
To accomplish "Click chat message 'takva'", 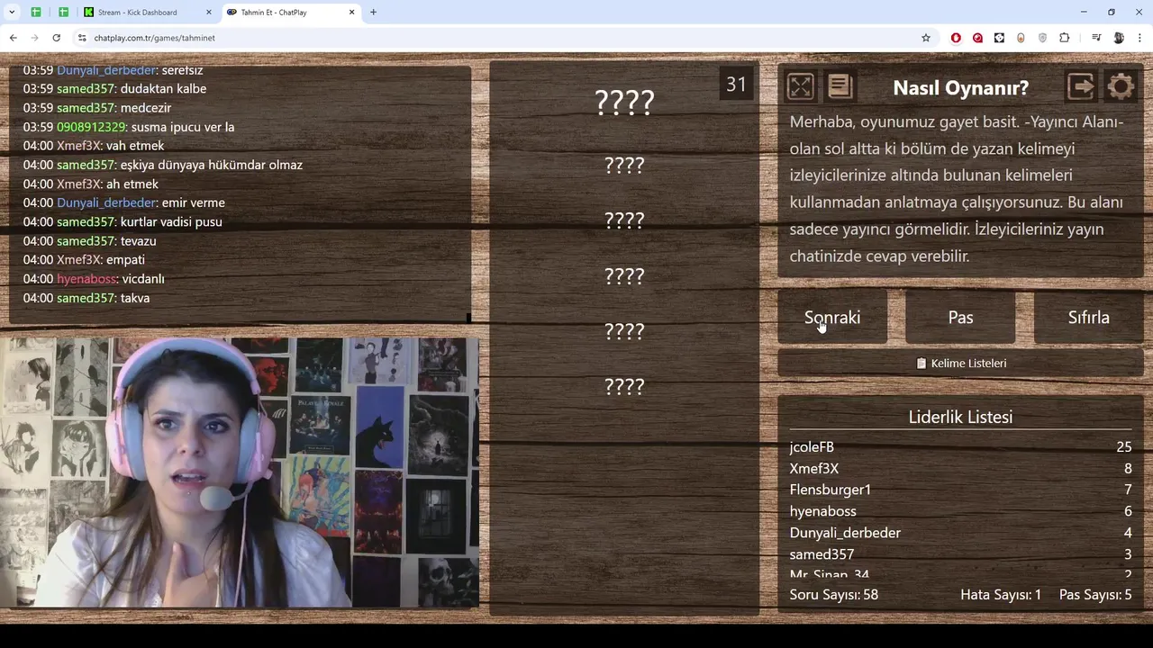I will [135, 298].
